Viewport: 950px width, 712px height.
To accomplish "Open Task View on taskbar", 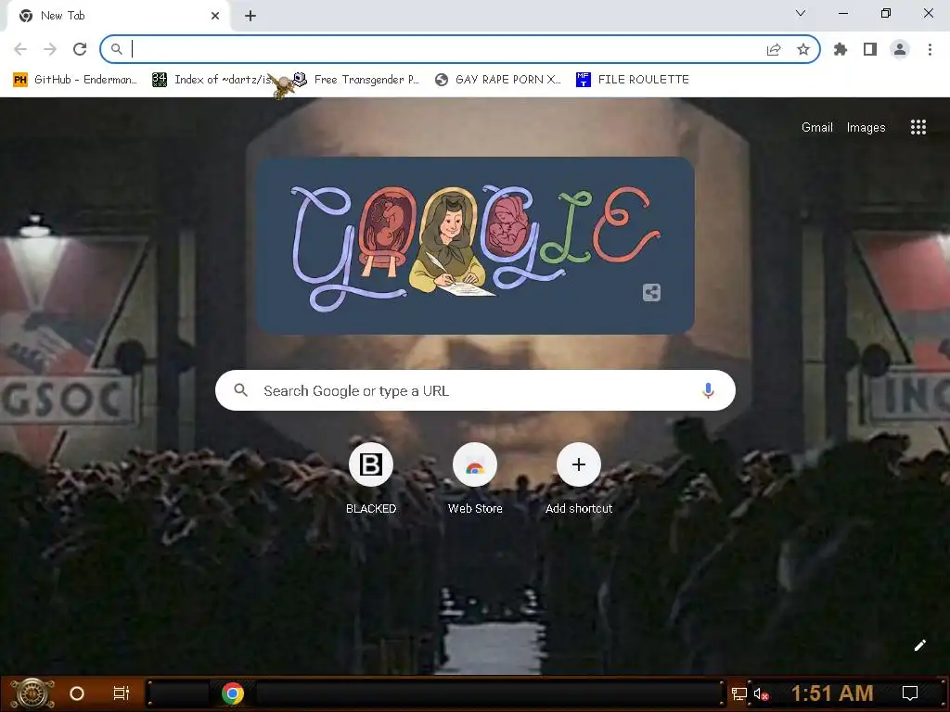I will pos(122,693).
